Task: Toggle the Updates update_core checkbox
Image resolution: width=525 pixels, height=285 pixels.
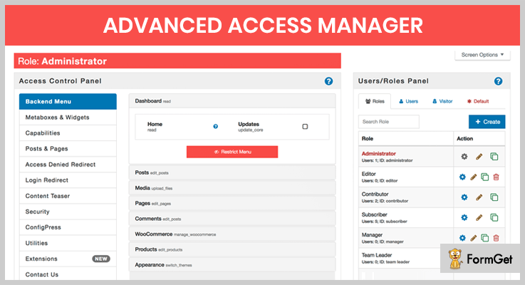Action: pyautogui.click(x=305, y=126)
